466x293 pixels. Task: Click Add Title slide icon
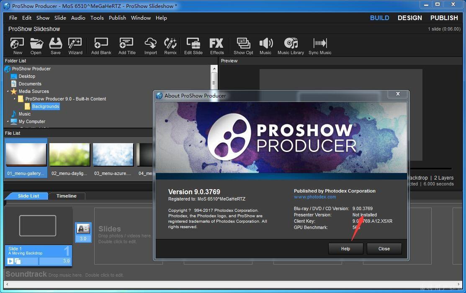(x=127, y=46)
